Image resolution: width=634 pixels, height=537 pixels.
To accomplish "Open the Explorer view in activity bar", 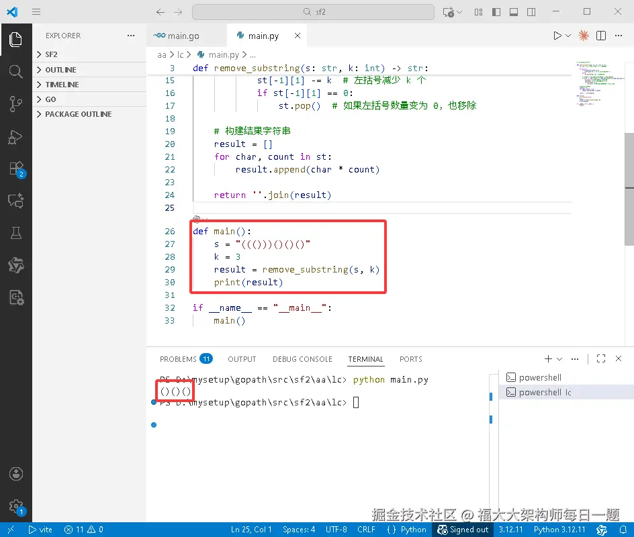I will (15, 40).
